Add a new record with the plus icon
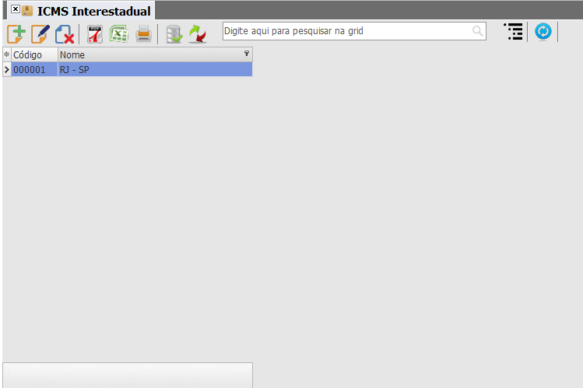This screenshot has height=388, width=583. 16,33
